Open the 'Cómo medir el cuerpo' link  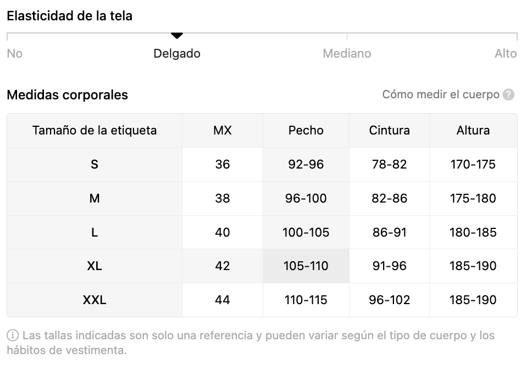[441, 94]
